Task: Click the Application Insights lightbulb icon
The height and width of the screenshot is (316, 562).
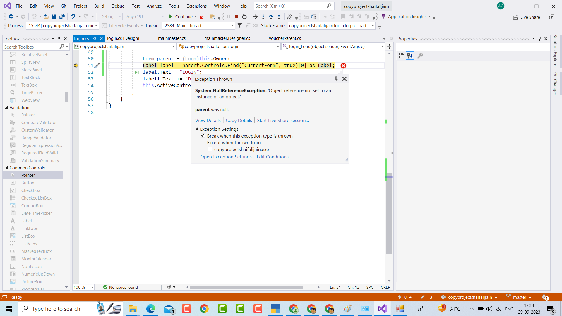Action: tap(383, 17)
